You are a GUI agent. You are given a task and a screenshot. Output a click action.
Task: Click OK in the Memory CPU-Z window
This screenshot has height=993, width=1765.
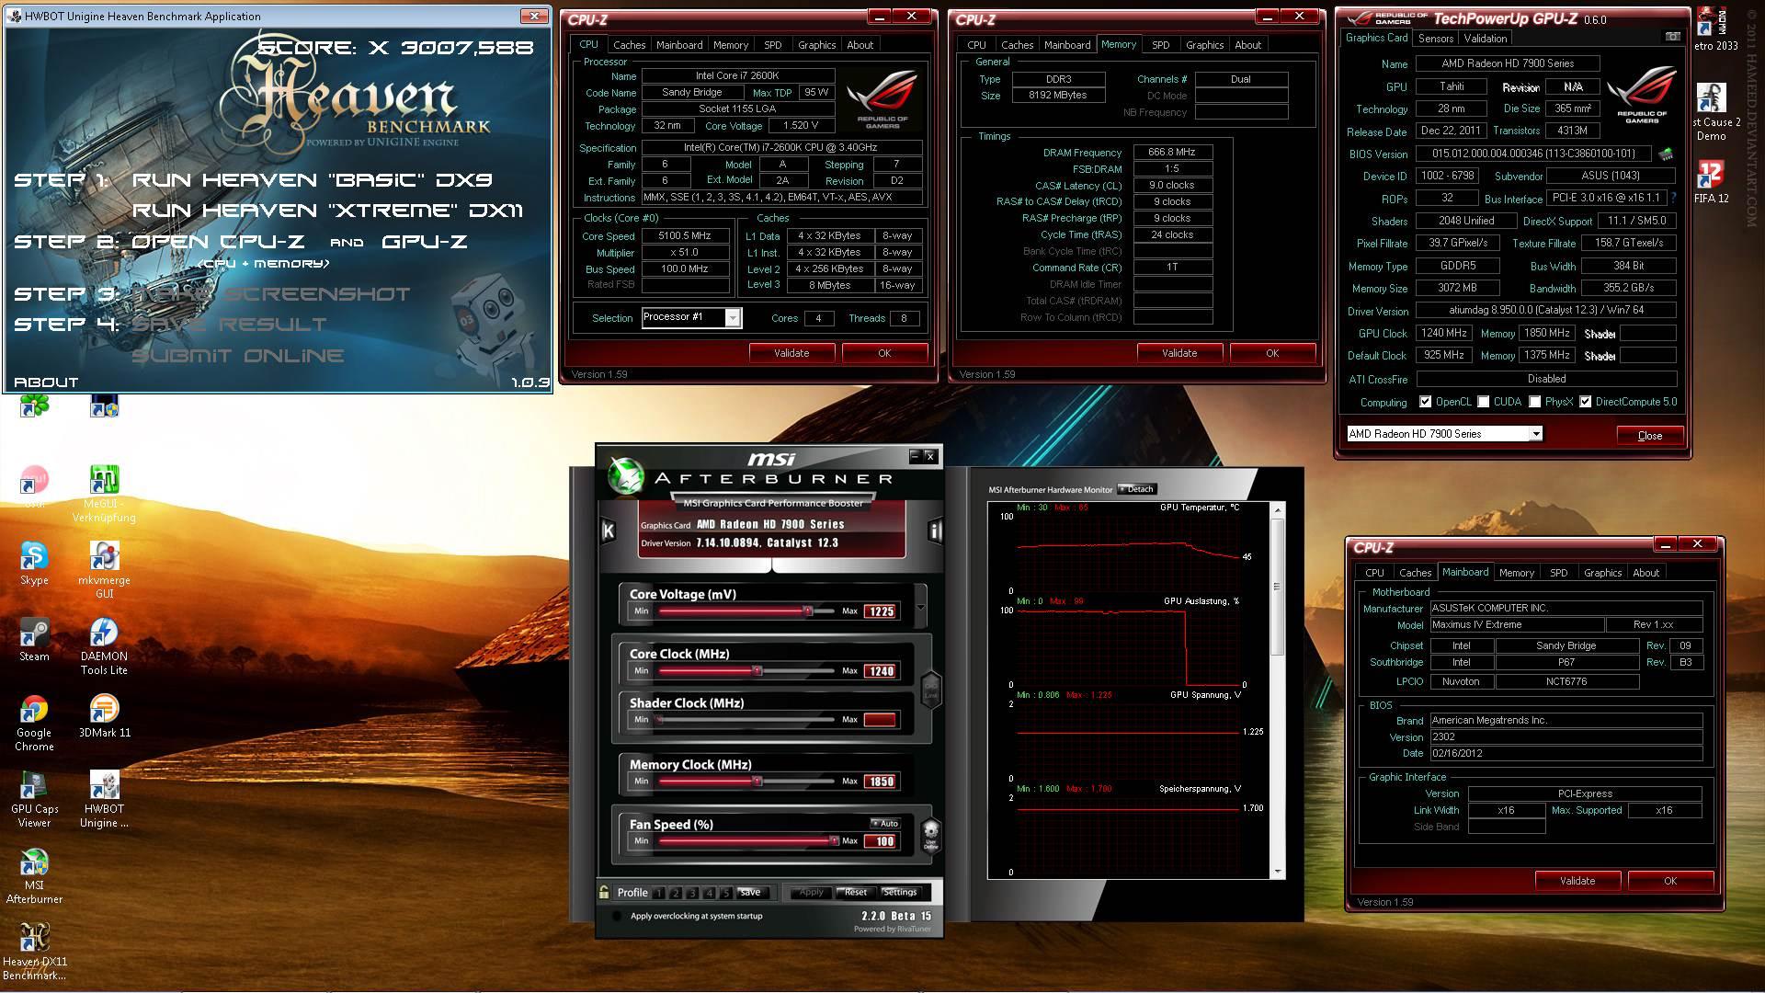pos(1271,353)
